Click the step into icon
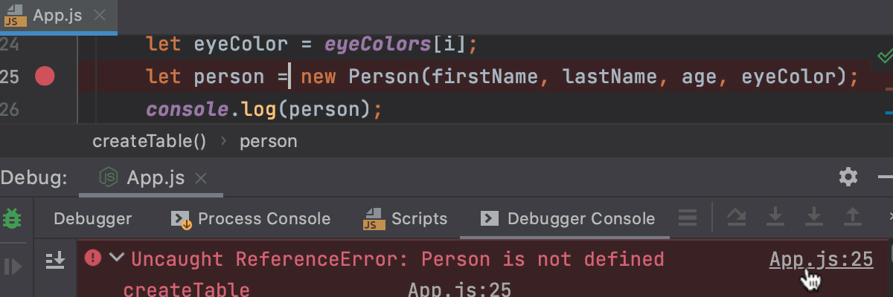The width and height of the screenshot is (893, 297). tap(775, 218)
